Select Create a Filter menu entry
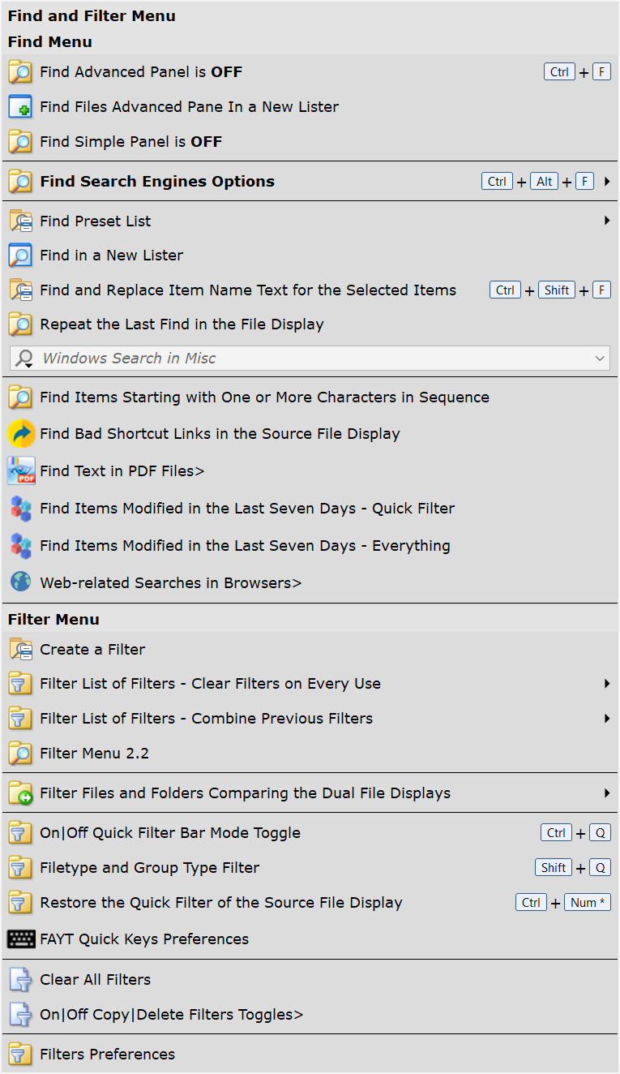 pos(310,650)
